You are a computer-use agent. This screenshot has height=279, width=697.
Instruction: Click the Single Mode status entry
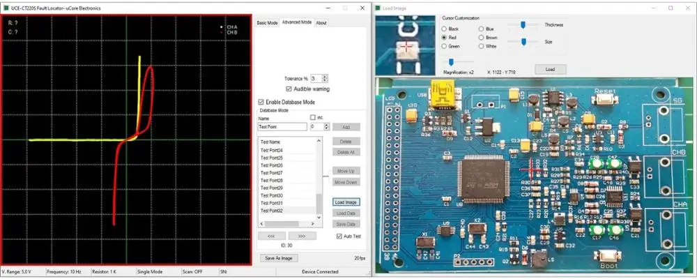(x=151, y=272)
